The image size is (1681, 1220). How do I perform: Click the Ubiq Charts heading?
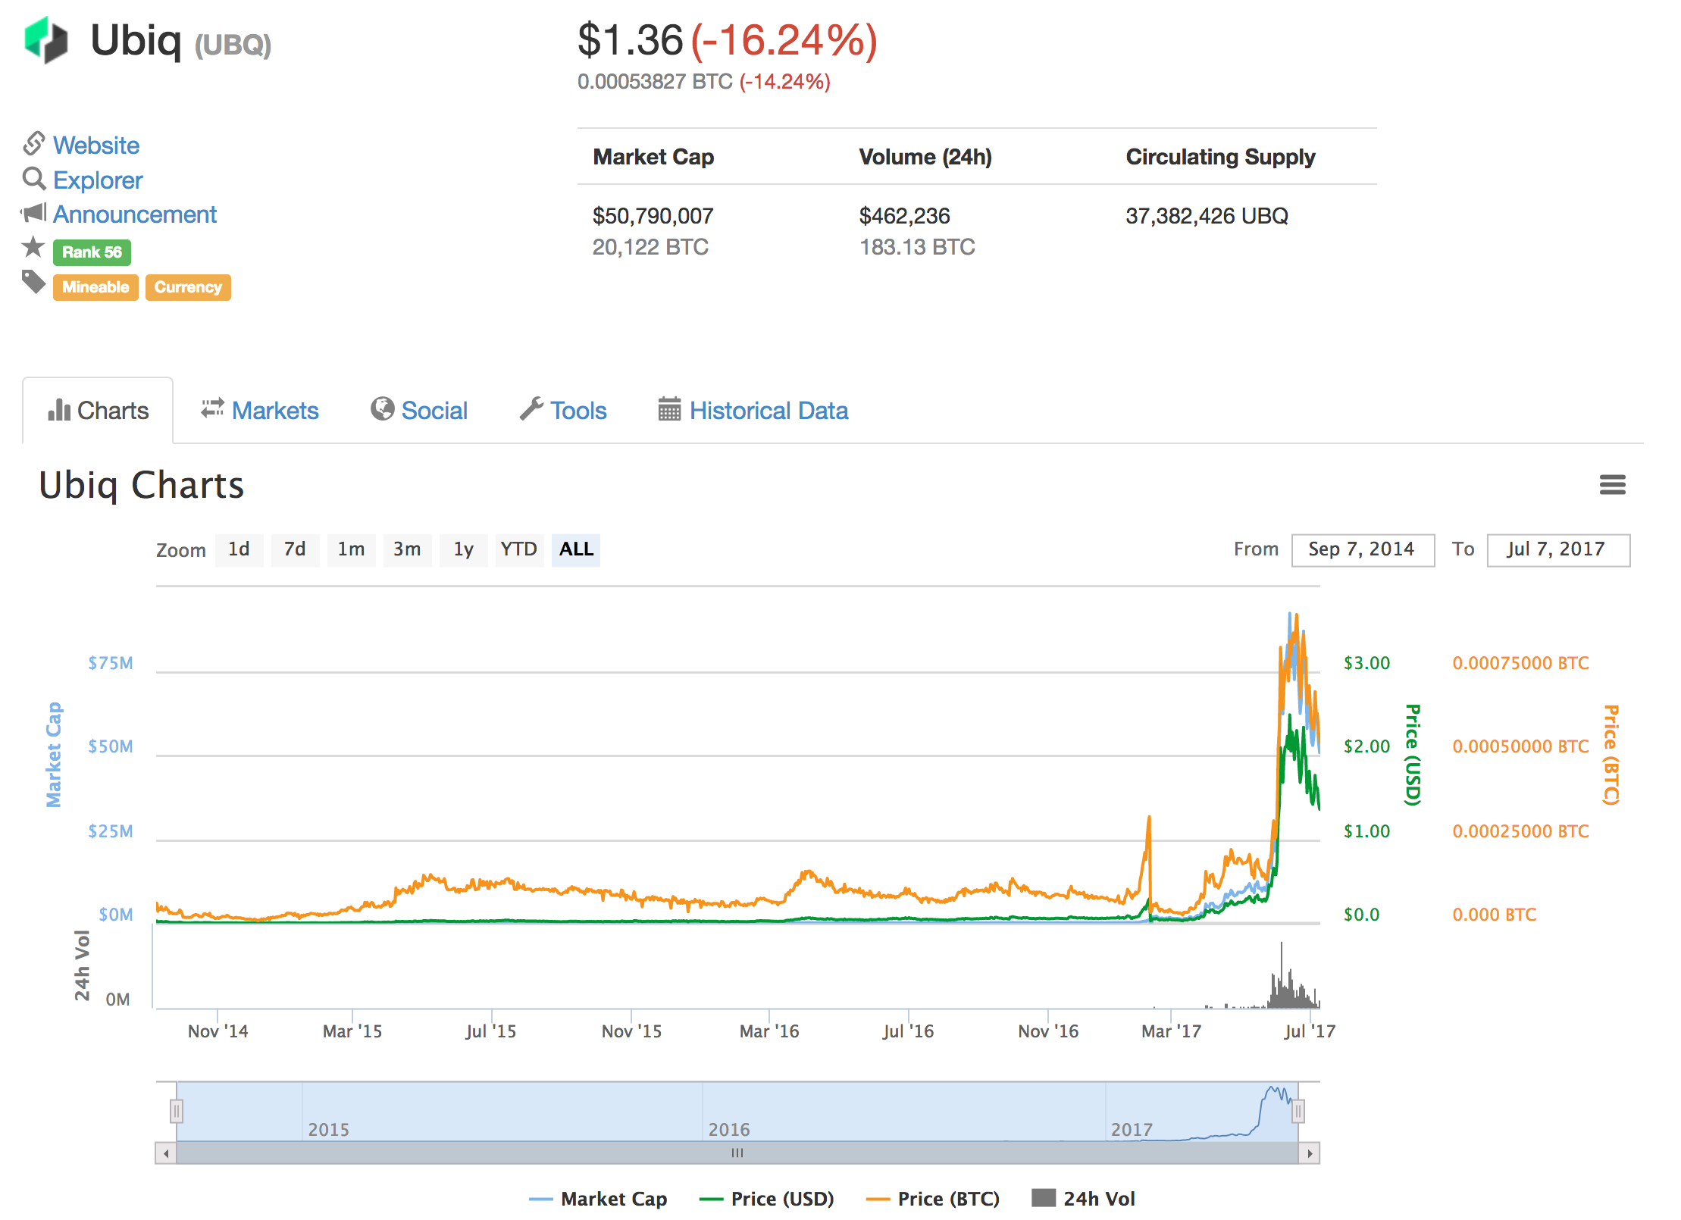(142, 486)
